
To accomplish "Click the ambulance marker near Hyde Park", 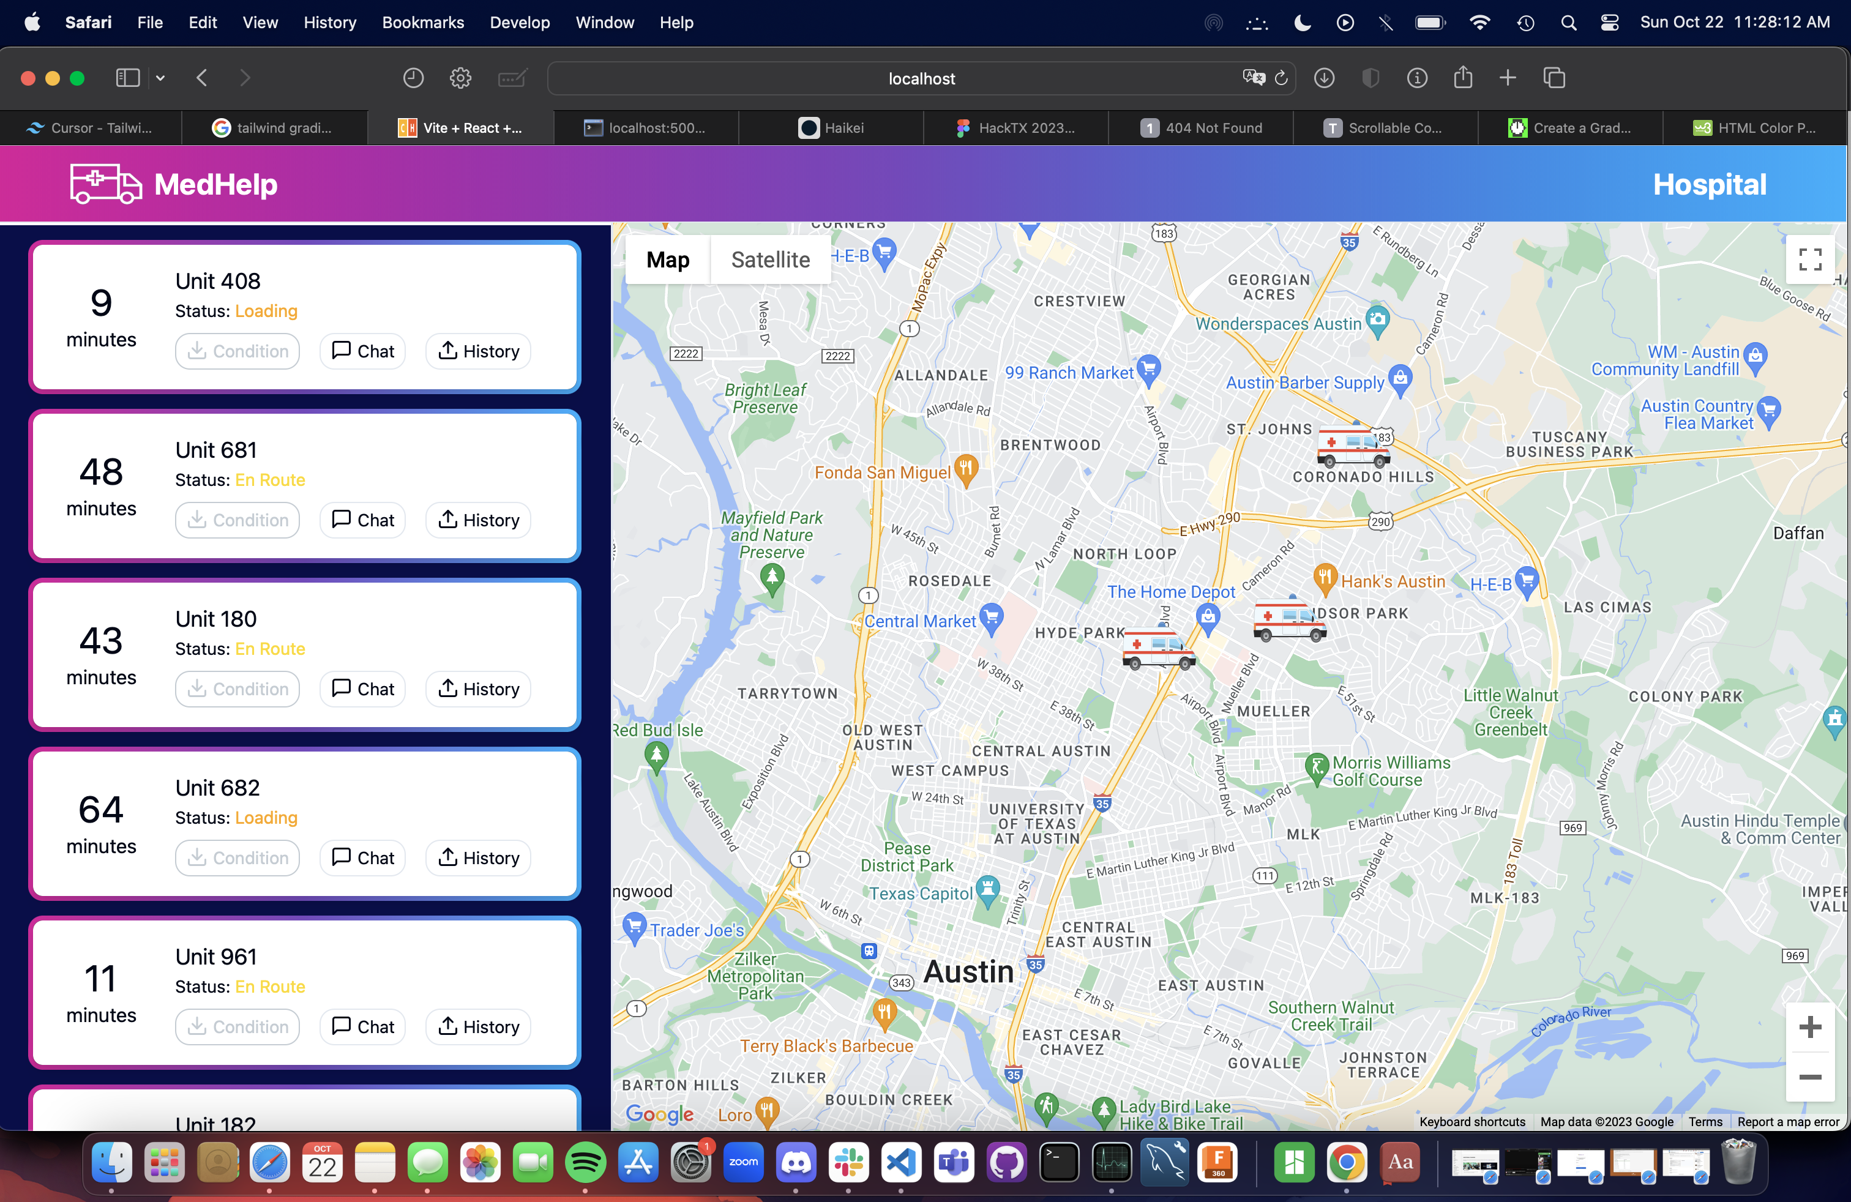I will [x=1158, y=649].
